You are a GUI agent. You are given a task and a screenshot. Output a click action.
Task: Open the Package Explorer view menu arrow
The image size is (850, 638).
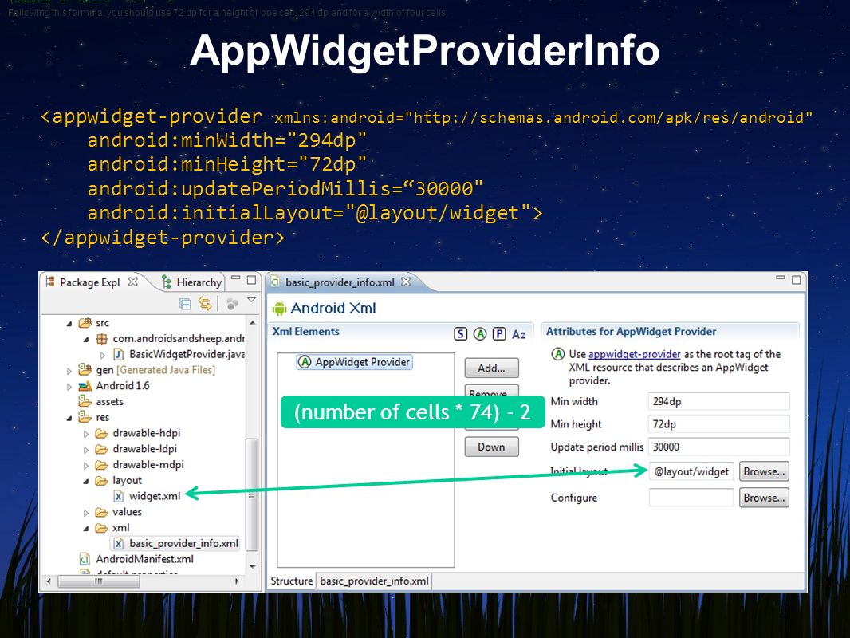[x=251, y=300]
